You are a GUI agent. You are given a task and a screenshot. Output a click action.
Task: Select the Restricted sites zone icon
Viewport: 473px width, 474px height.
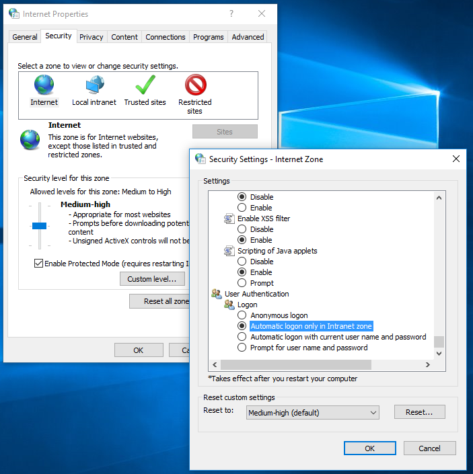coord(195,85)
